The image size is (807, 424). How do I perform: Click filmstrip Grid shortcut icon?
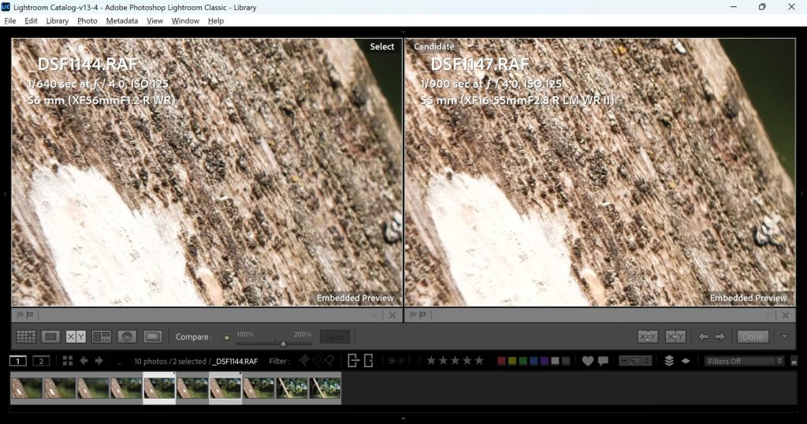point(68,361)
